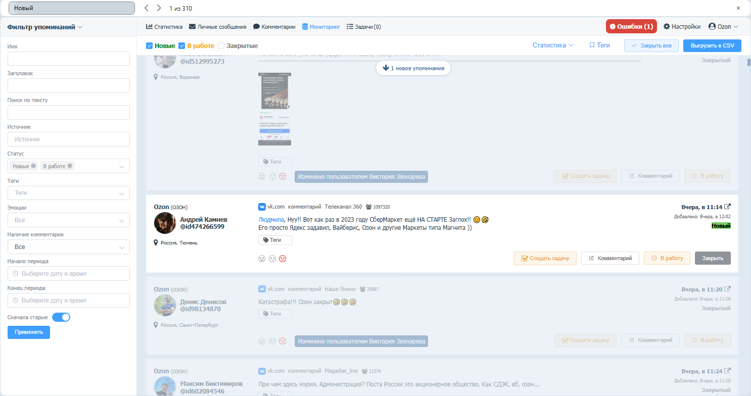Pick Начало периода date and time
The image size is (751, 396).
[x=69, y=273]
